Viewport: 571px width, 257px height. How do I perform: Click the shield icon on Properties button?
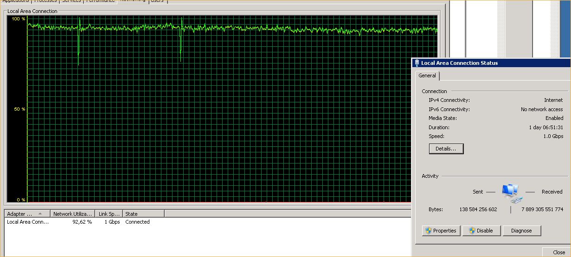pos(429,231)
